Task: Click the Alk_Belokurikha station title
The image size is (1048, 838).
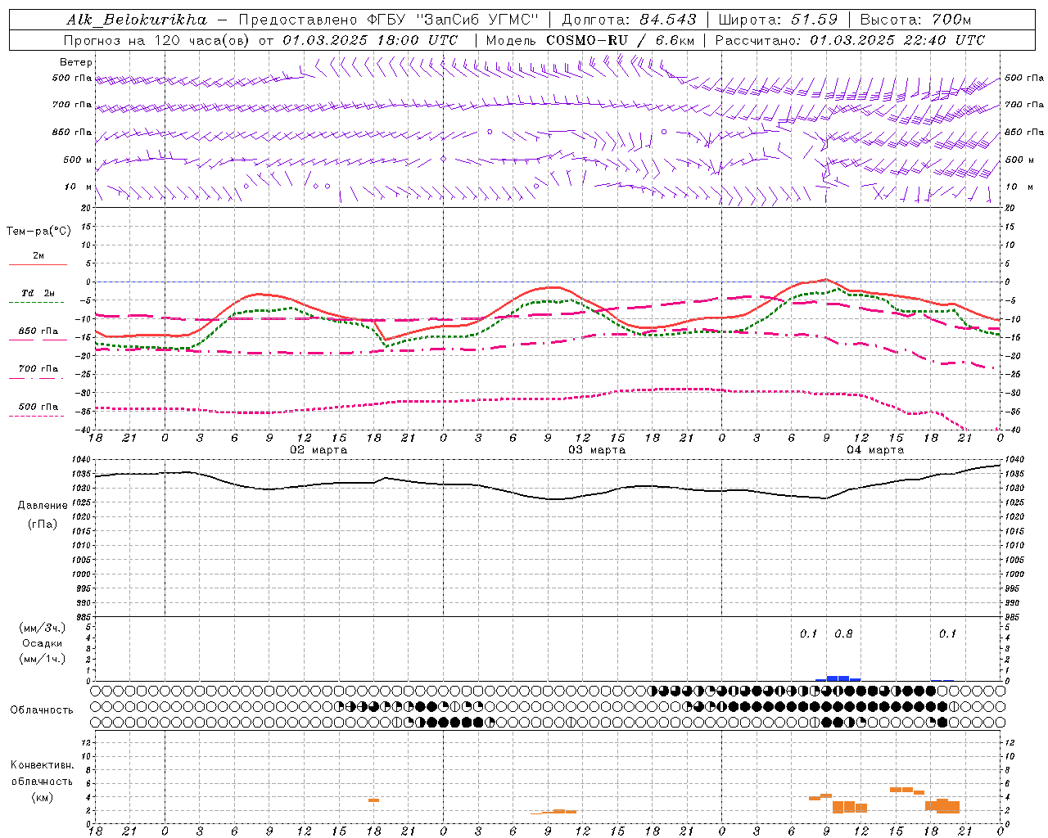Action: click(137, 20)
